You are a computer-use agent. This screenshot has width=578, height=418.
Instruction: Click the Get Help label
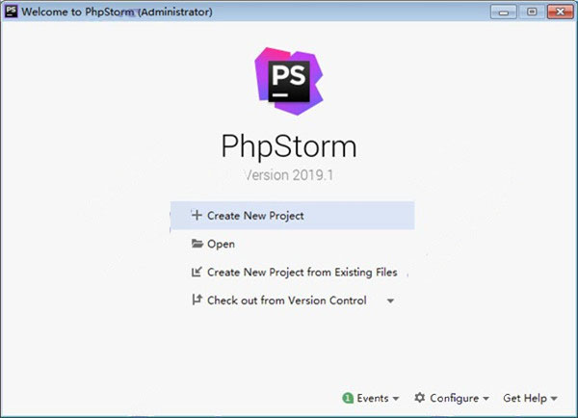tap(525, 398)
